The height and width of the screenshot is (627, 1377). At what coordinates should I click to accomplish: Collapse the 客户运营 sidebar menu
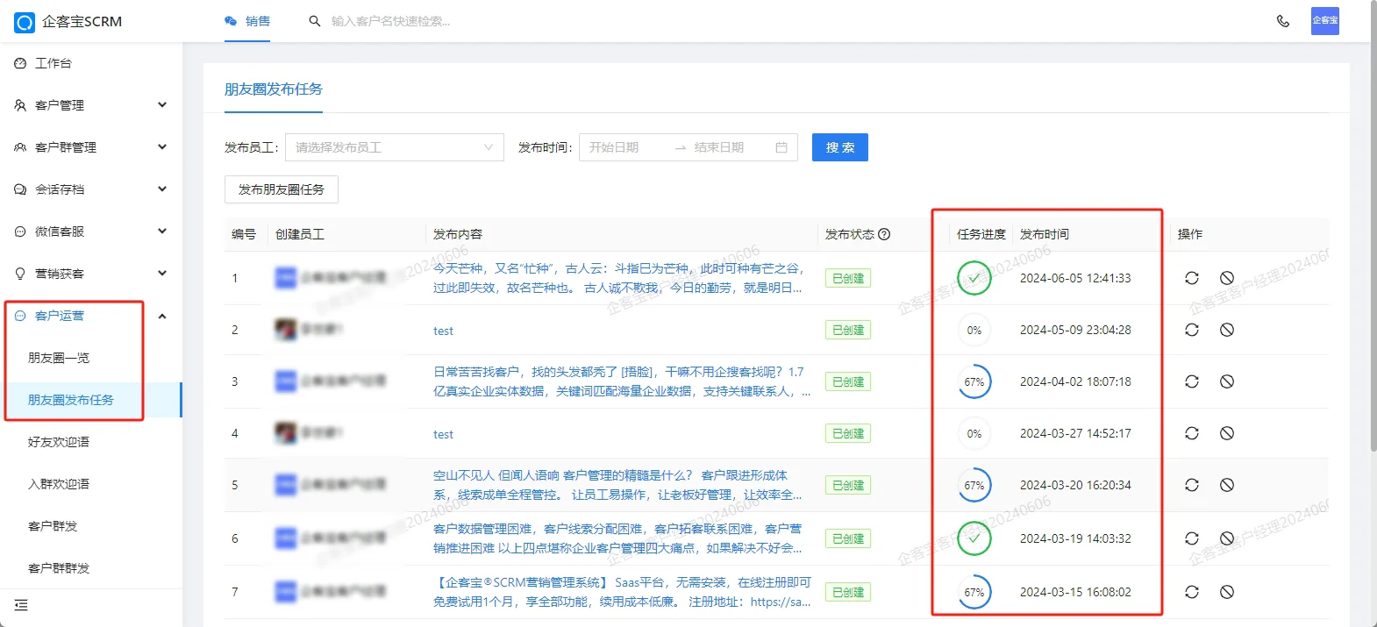point(91,316)
